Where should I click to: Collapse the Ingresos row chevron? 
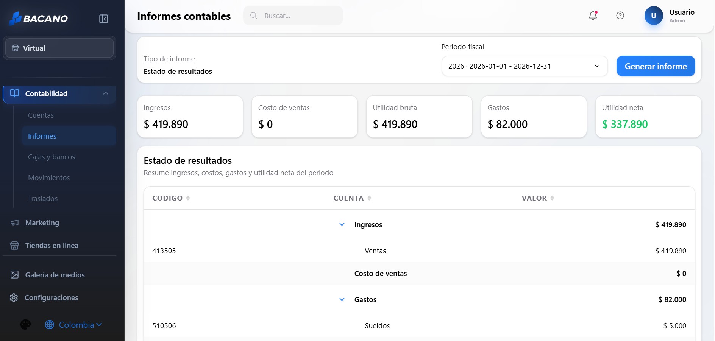tap(342, 224)
